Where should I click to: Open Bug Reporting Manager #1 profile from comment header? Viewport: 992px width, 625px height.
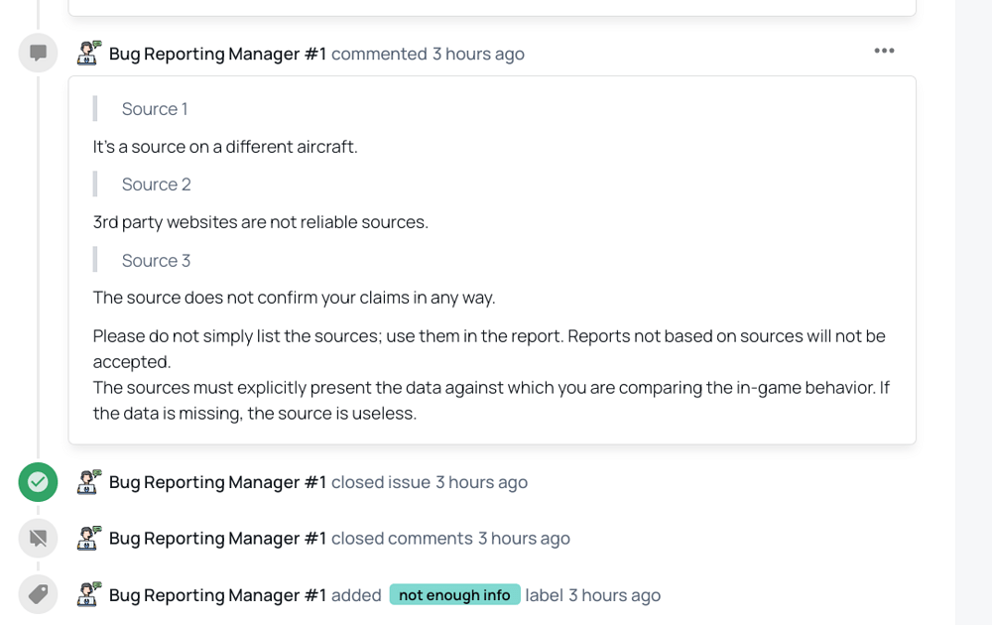217,54
